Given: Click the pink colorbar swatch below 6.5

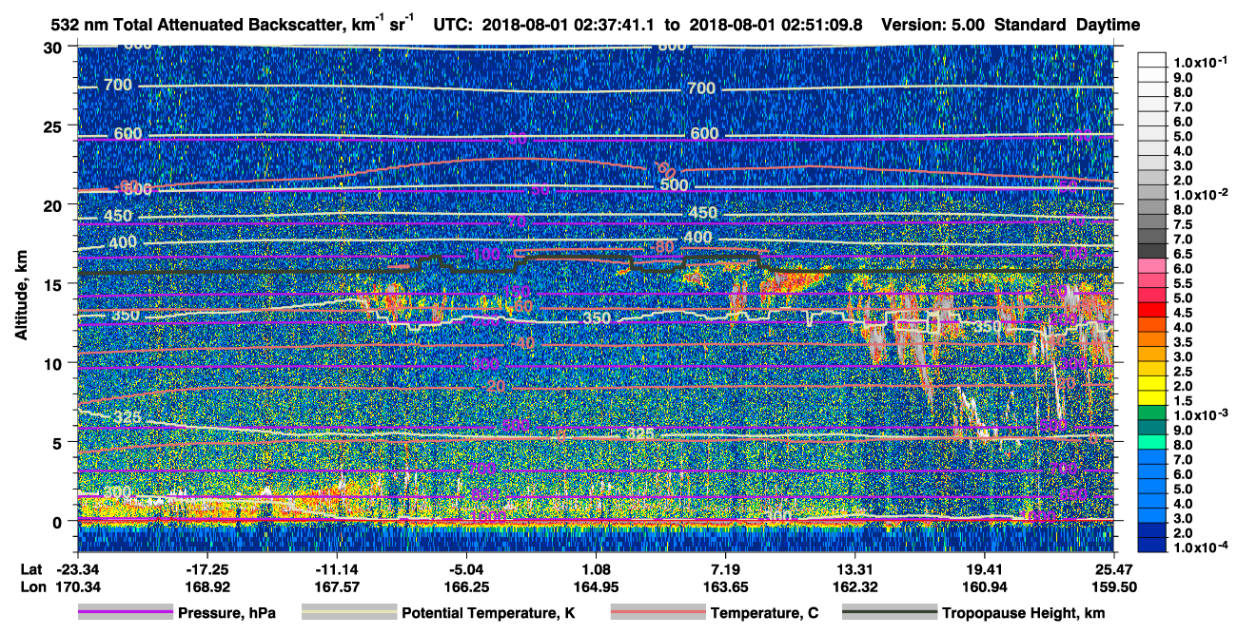Looking at the screenshot, I should 1152,264.
